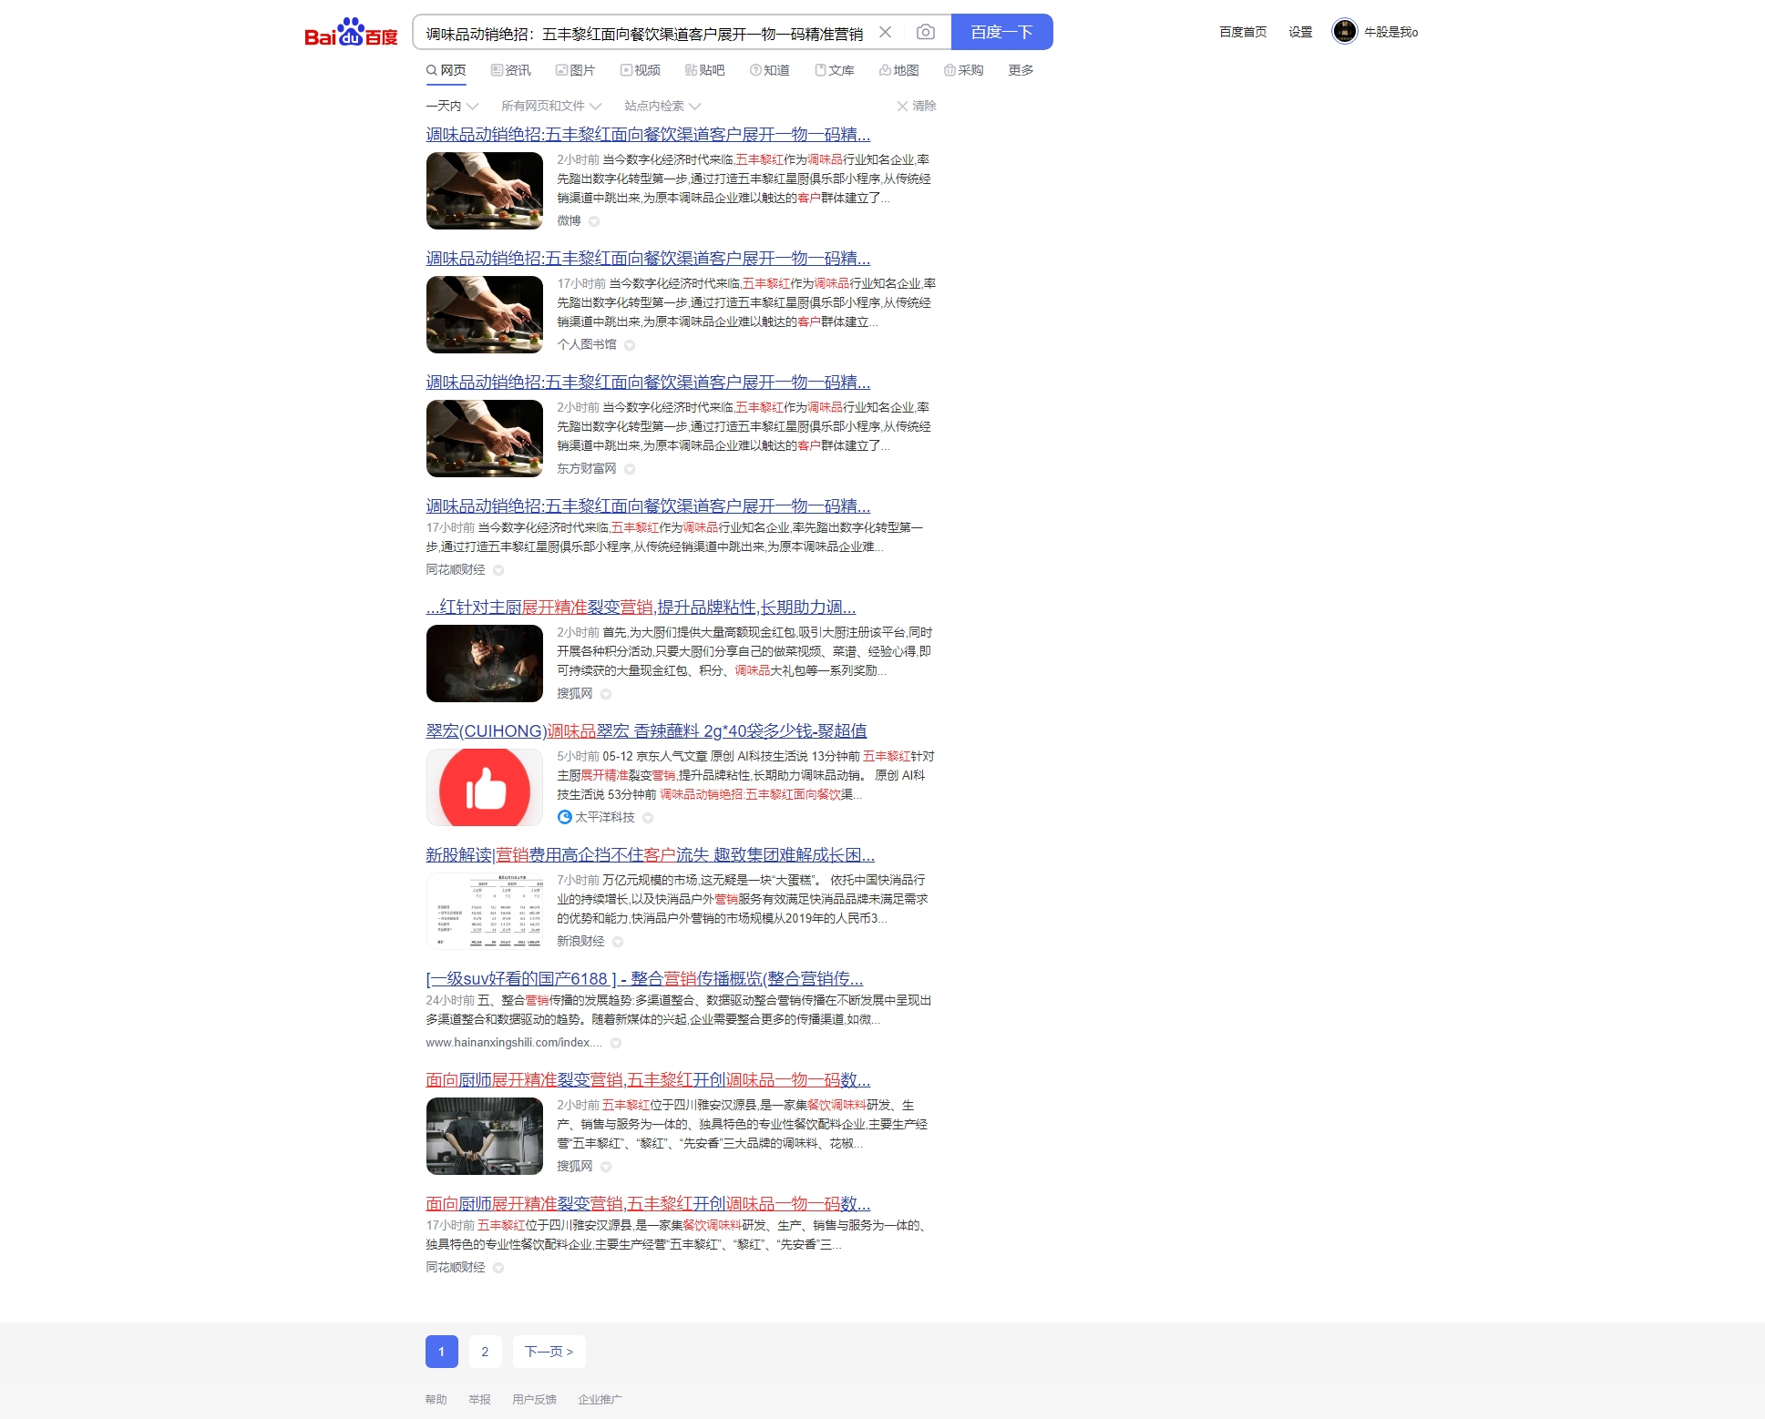The width and height of the screenshot is (1765, 1419).
Task: Go to page 2 of results
Action: click(x=485, y=1352)
